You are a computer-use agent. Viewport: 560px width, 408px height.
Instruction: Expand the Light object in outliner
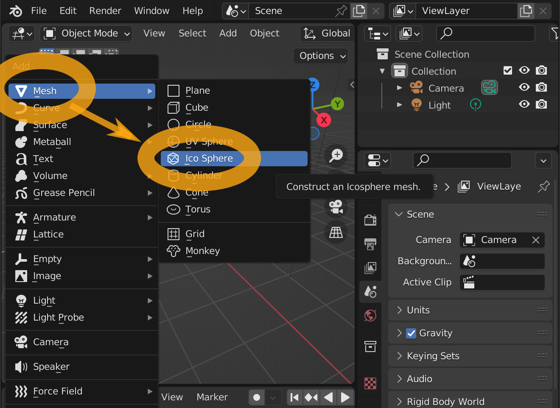point(399,105)
